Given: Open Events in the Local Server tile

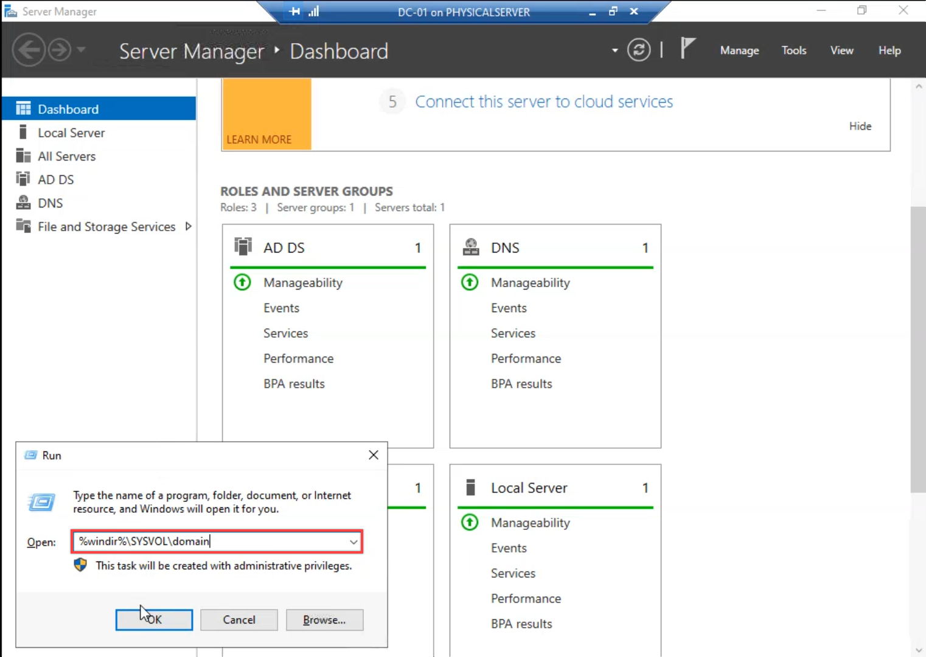Looking at the screenshot, I should coord(509,548).
